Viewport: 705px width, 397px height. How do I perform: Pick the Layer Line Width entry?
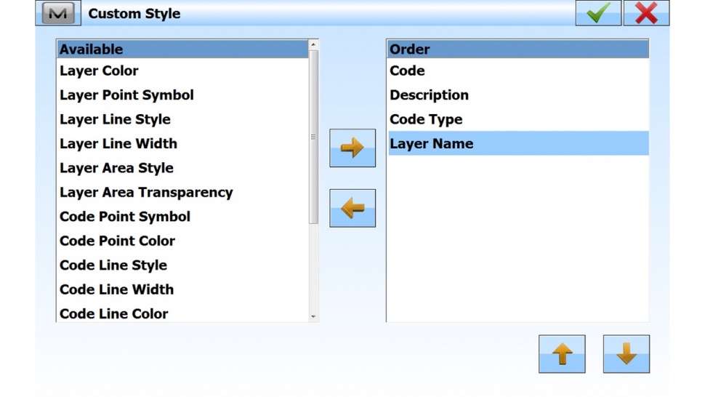(x=118, y=144)
